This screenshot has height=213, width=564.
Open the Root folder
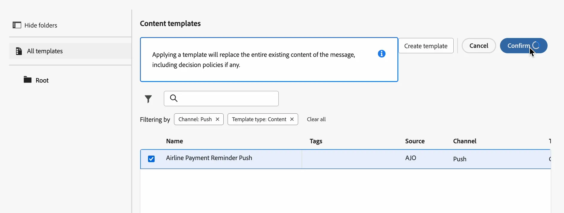pyautogui.click(x=36, y=80)
